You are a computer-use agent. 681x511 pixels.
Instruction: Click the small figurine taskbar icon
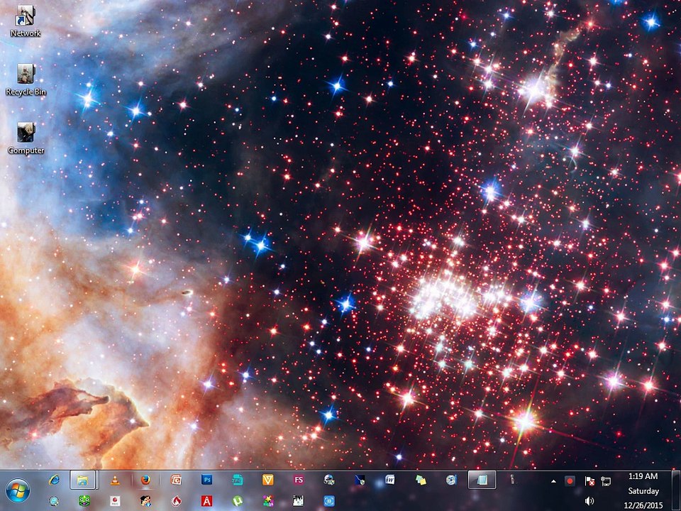click(x=512, y=480)
